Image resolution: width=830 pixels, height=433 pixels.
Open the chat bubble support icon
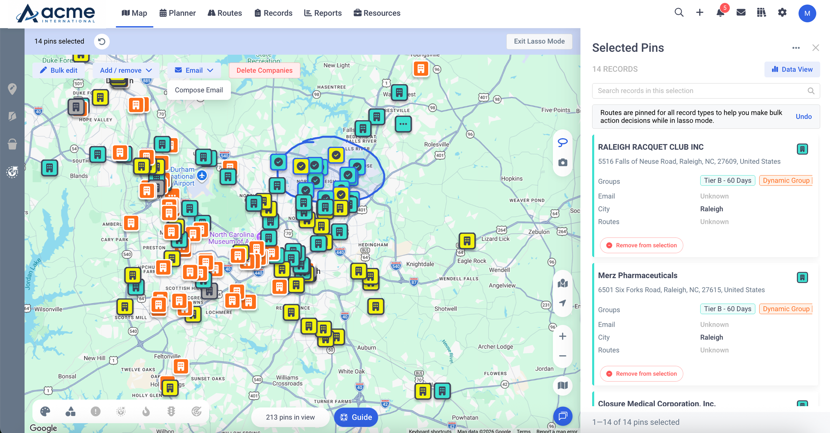pos(563,416)
